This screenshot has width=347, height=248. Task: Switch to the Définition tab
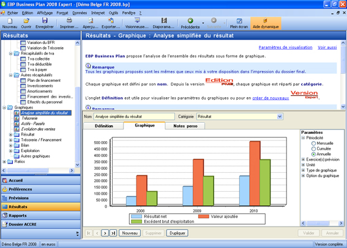(x=103, y=126)
